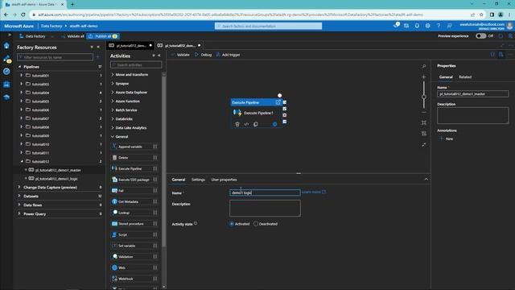Open notifications bell in Azure header
This screenshot has height=290, width=515.
417,26
